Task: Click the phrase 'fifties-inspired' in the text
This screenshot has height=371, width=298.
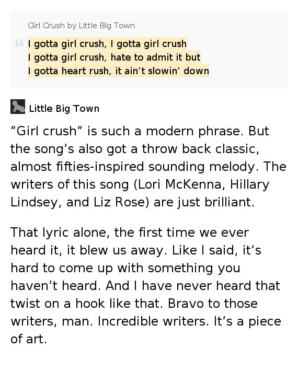Action: click(100, 167)
